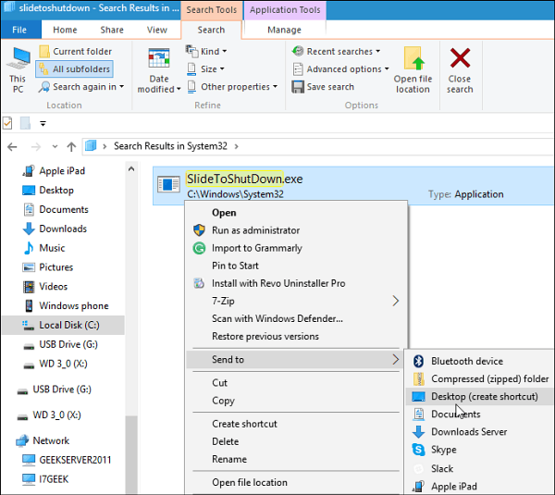Open Music folder in navigation pane

point(52,248)
